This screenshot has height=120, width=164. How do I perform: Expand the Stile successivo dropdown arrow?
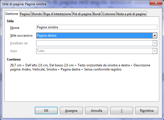155,36
